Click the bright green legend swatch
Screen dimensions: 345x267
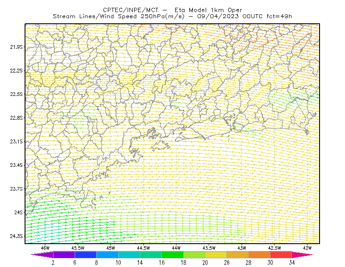pyautogui.click(x=172, y=254)
